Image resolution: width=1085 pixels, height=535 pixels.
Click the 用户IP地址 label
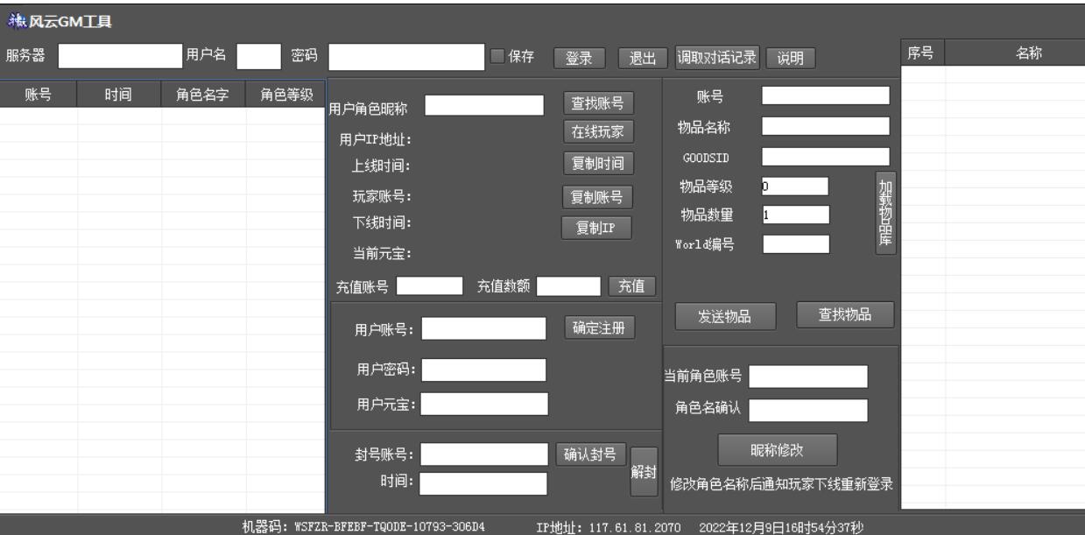(376, 138)
